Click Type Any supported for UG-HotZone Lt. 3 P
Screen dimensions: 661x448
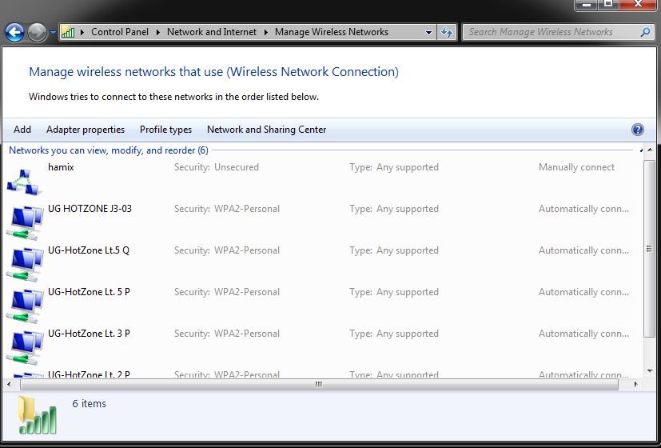[x=394, y=334]
